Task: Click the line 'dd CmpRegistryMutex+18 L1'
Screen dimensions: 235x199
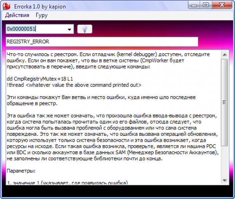Action: click(40, 79)
